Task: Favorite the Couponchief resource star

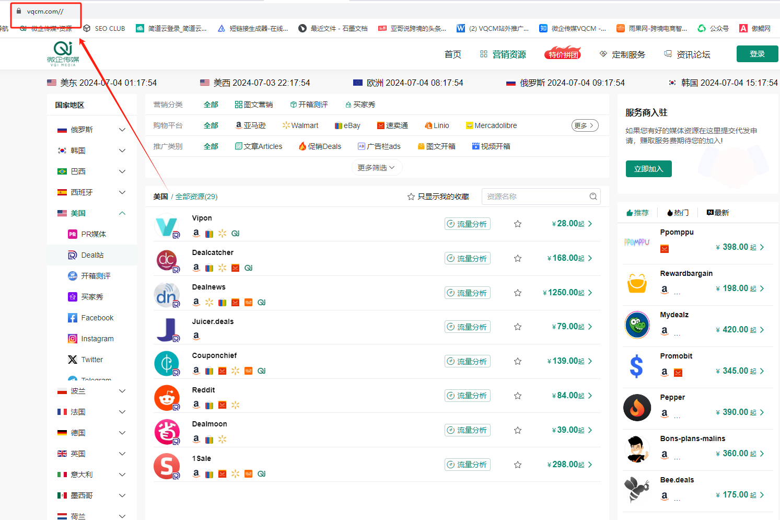Action: (518, 361)
